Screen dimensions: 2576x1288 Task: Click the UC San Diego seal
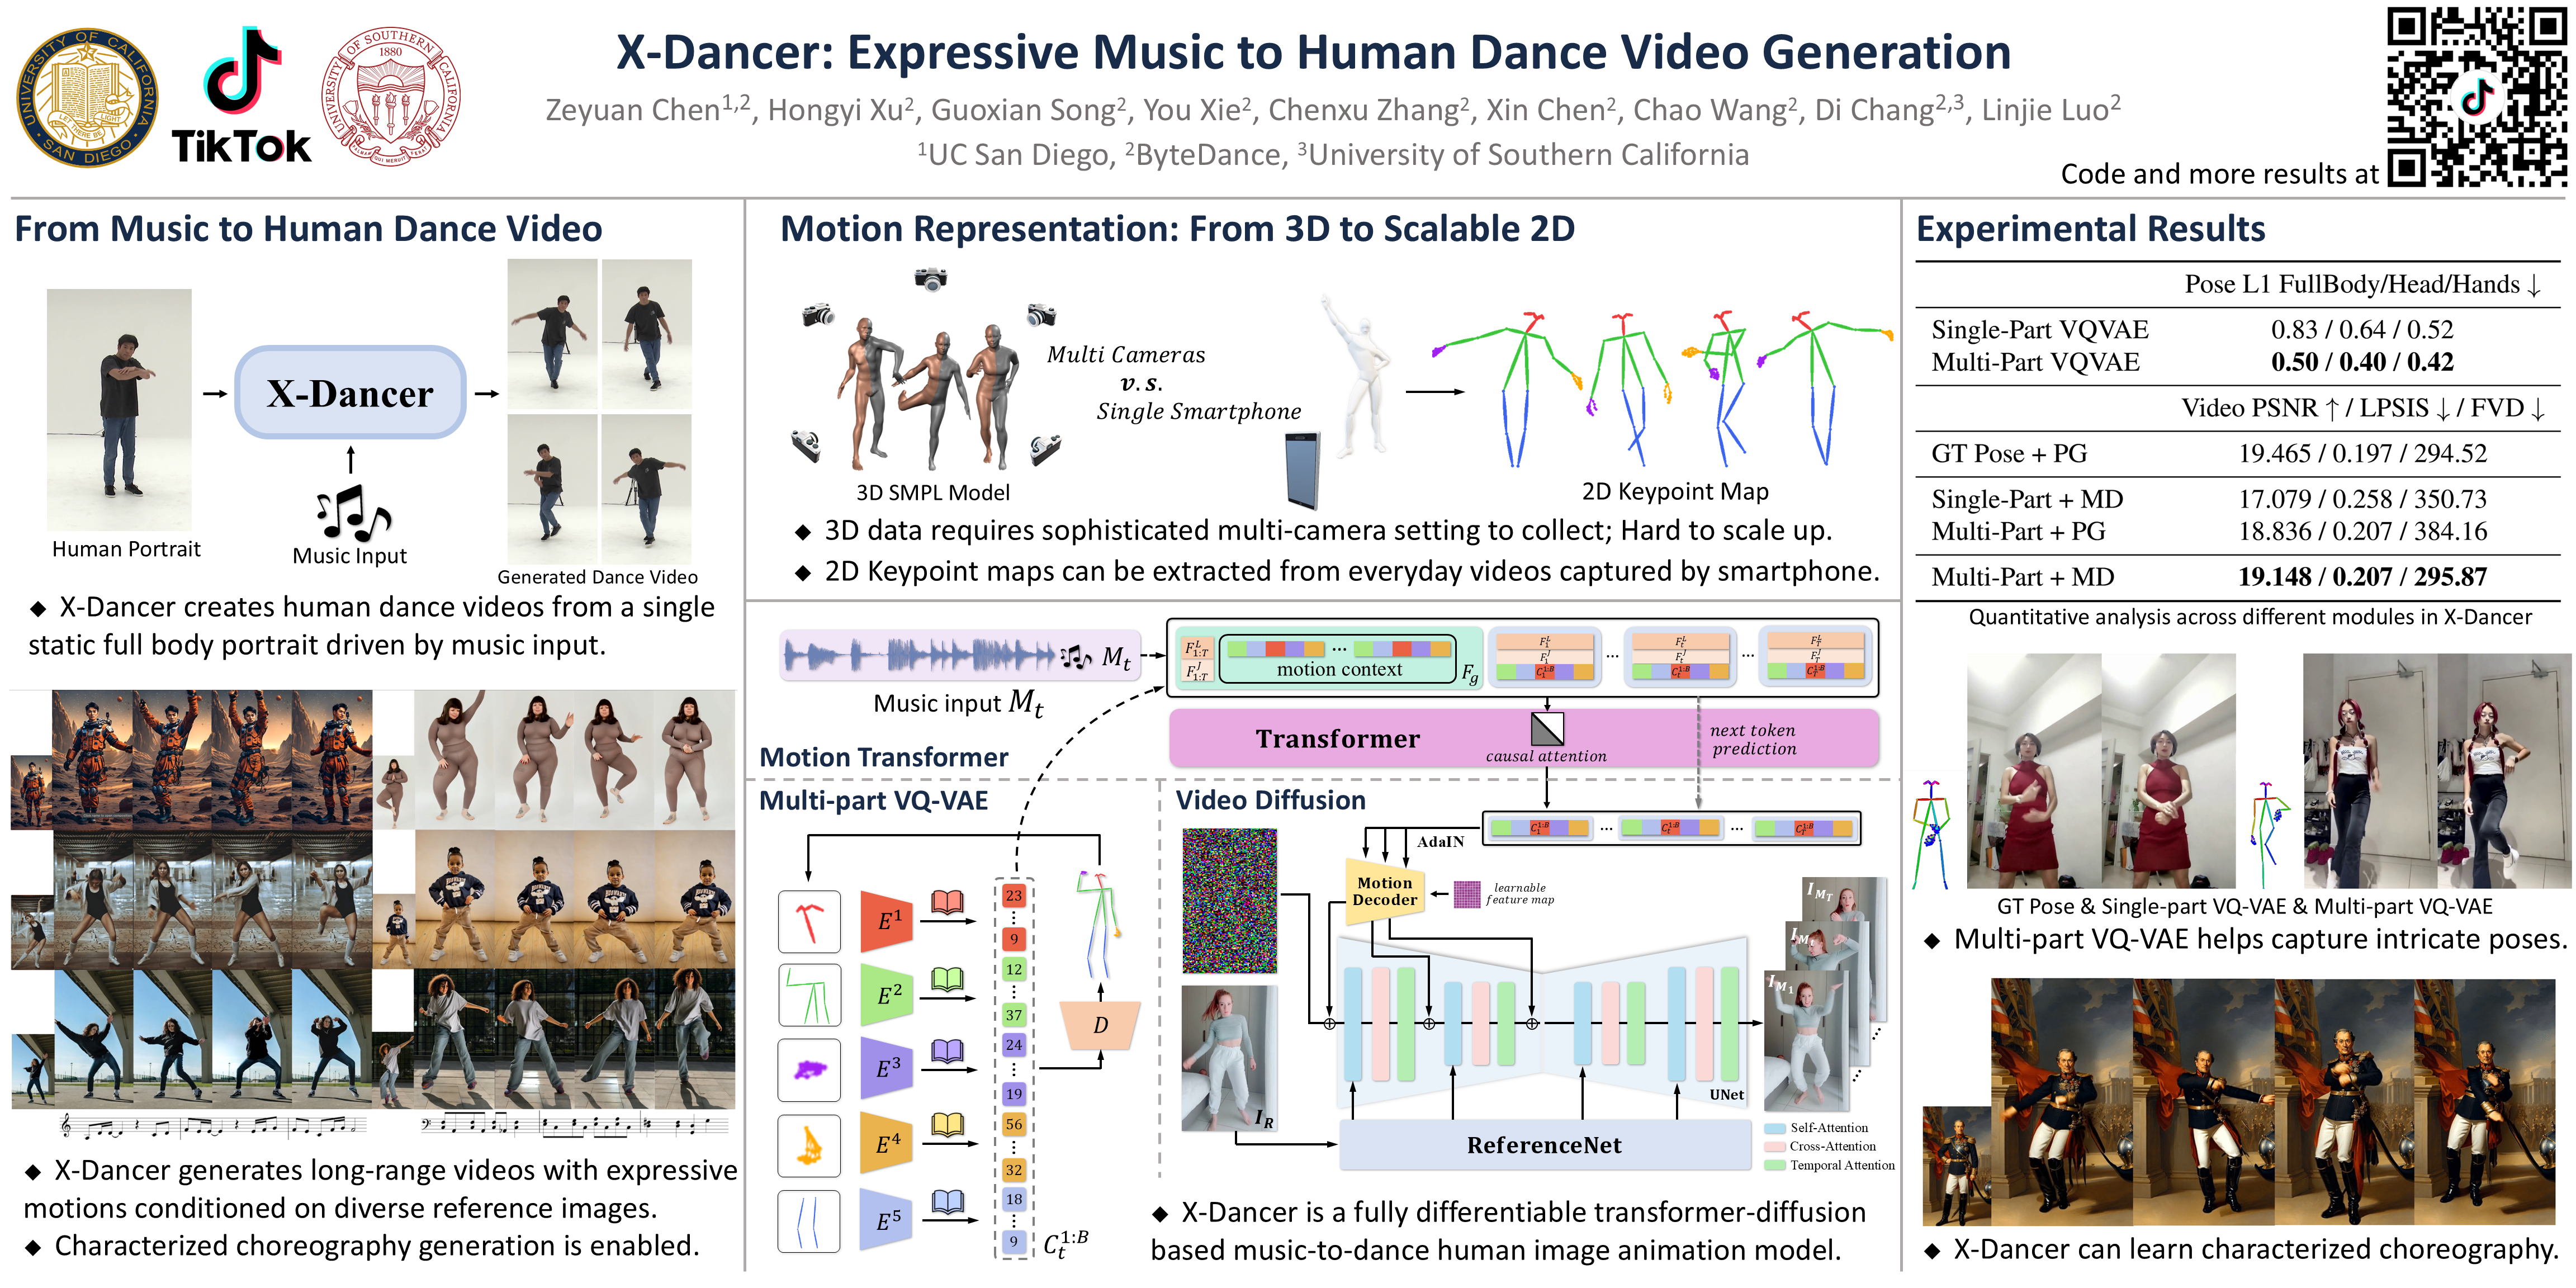point(88,97)
